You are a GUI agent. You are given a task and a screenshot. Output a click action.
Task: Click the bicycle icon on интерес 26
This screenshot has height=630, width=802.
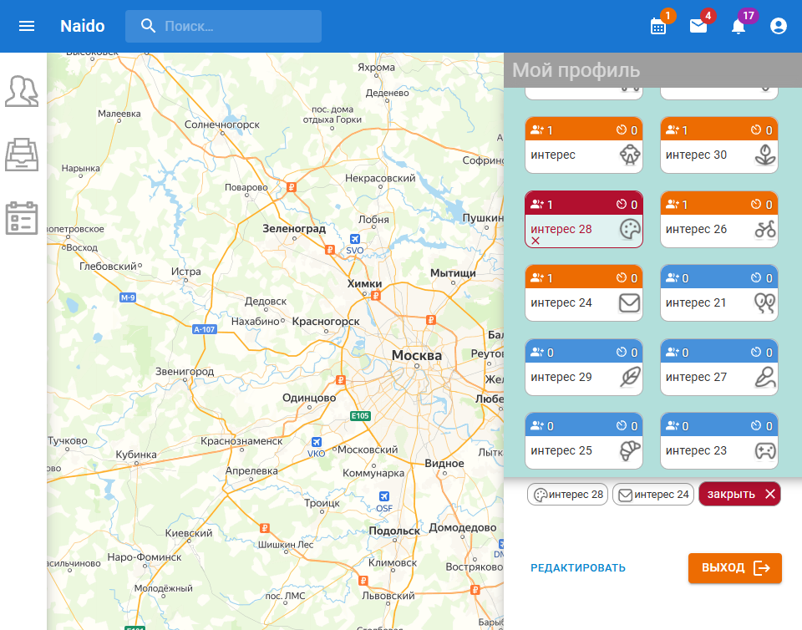point(765,229)
